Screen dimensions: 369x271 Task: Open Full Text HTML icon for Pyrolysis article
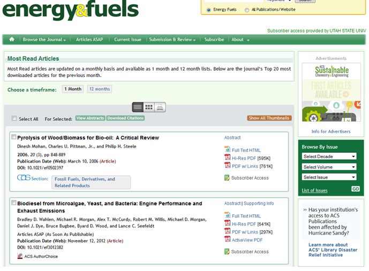point(227,149)
